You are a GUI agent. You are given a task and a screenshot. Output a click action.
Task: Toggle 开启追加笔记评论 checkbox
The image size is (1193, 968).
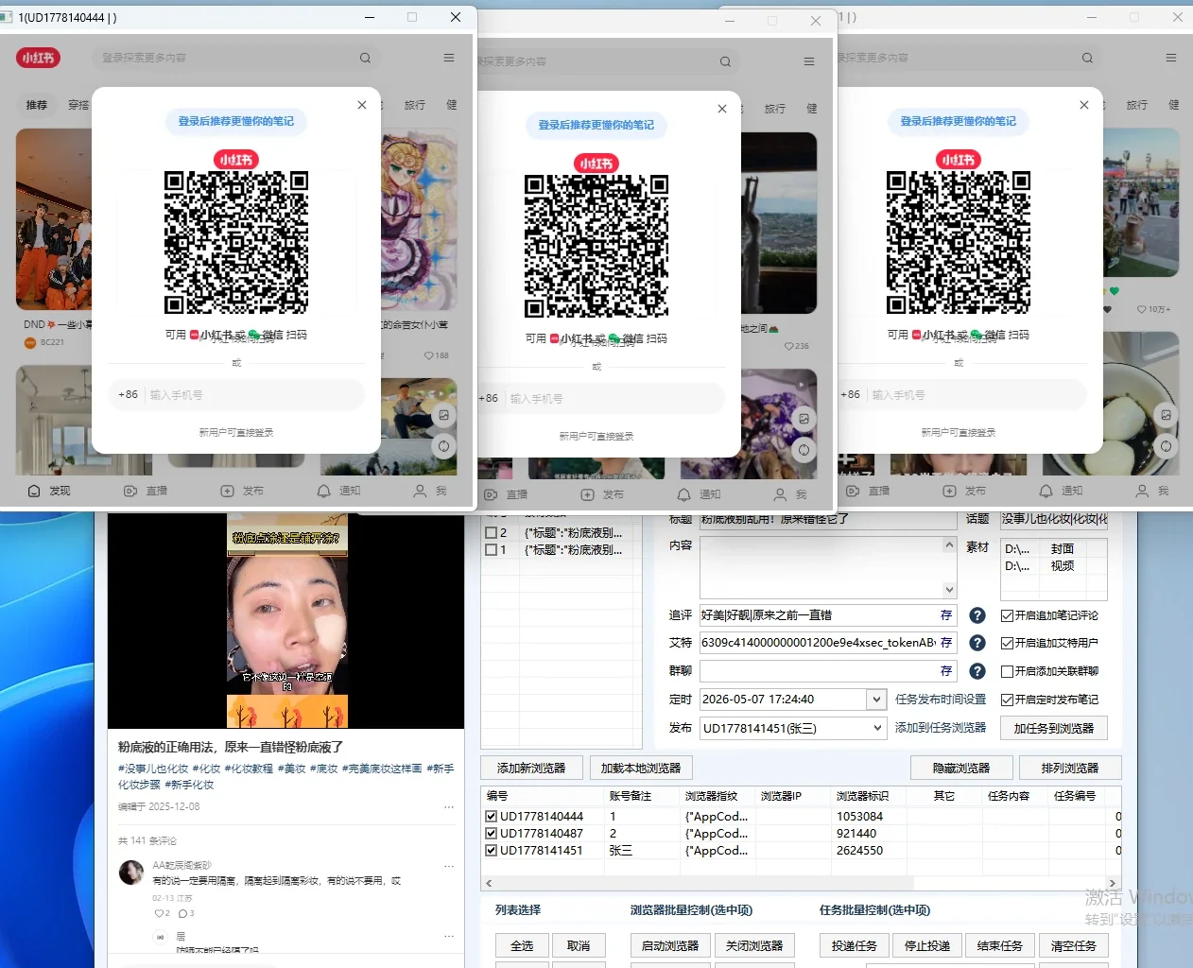[1007, 615]
